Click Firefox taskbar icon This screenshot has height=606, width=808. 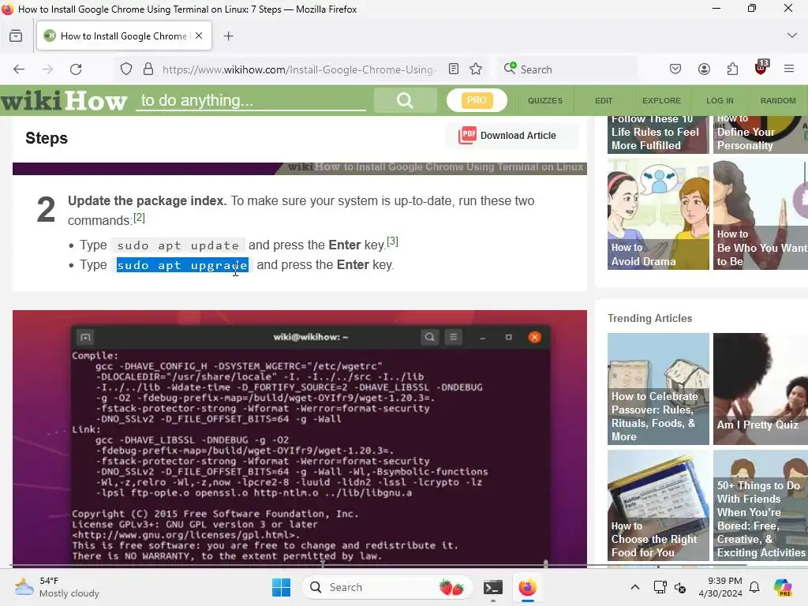click(x=528, y=587)
